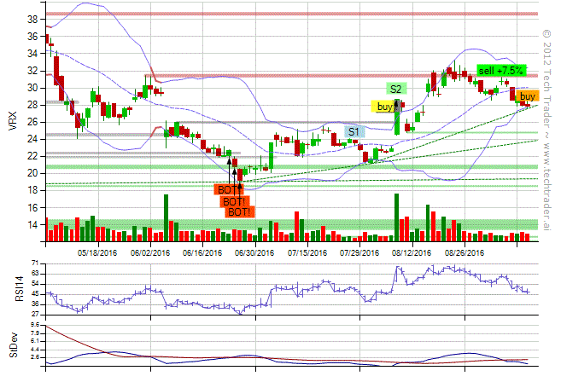Select the orange buy marker at right edge
Image resolution: width=561 pixels, height=382 pixels.
(529, 96)
